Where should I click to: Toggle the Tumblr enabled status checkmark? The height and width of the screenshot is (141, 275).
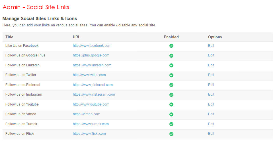pyautogui.click(x=171, y=124)
